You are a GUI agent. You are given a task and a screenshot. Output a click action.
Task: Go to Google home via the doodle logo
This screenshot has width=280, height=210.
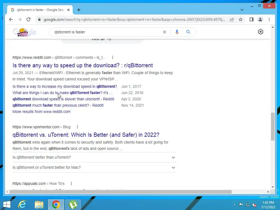click(24, 32)
